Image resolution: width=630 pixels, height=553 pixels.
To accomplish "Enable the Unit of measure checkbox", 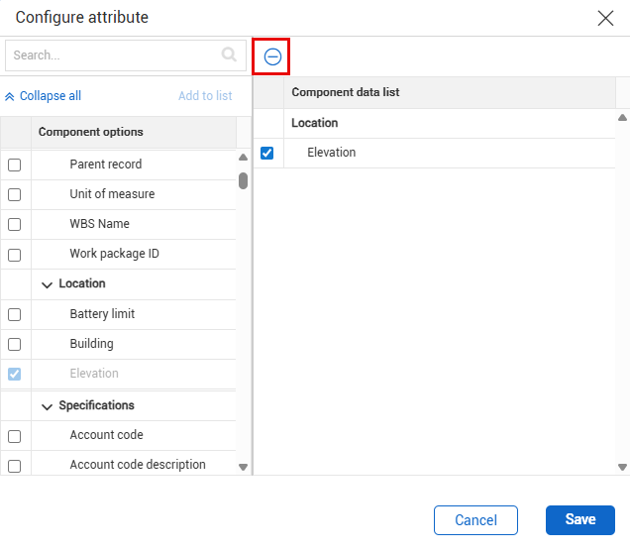I will (15, 195).
